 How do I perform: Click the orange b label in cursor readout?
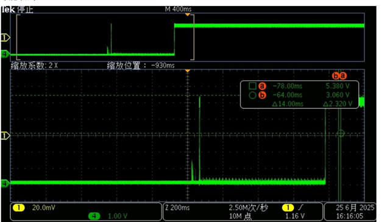pos(262,95)
